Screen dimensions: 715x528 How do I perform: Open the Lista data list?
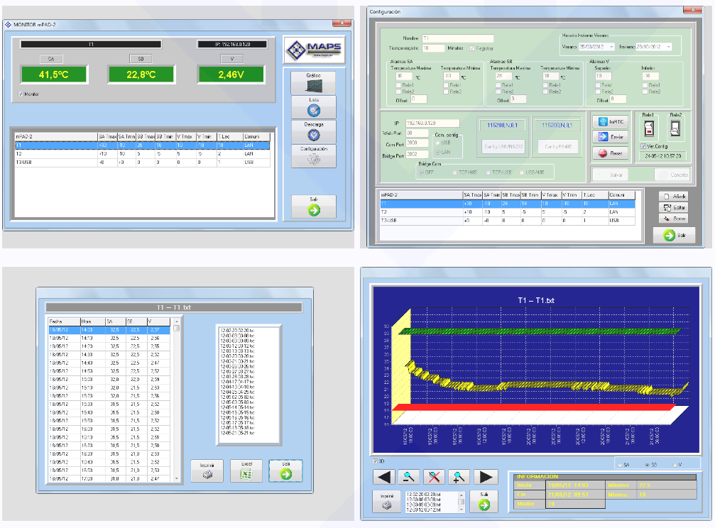coord(313,107)
